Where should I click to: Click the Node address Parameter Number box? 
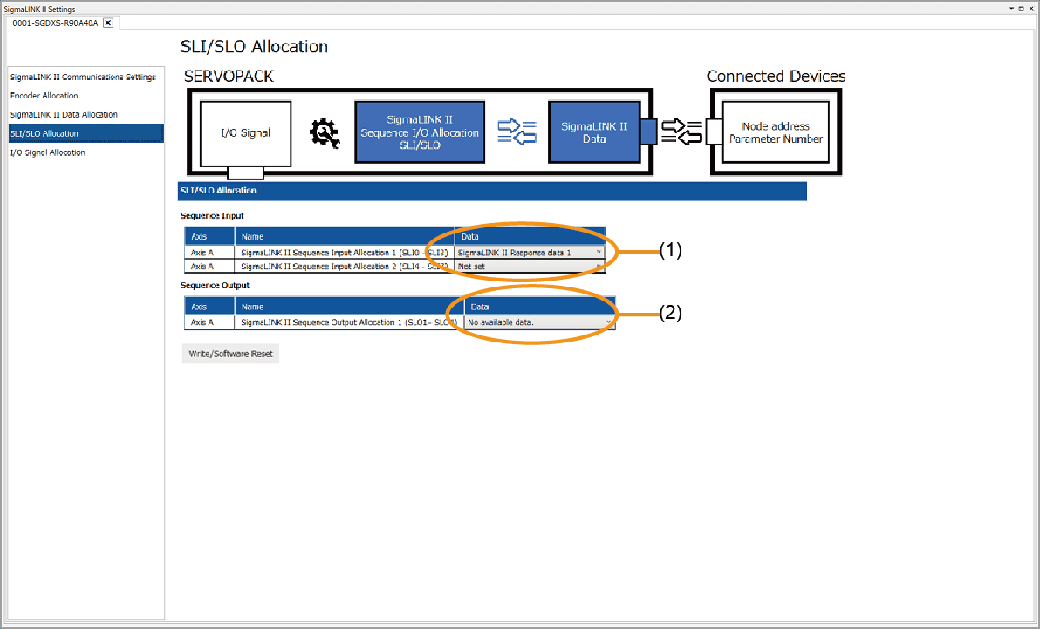click(x=776, y=132)
